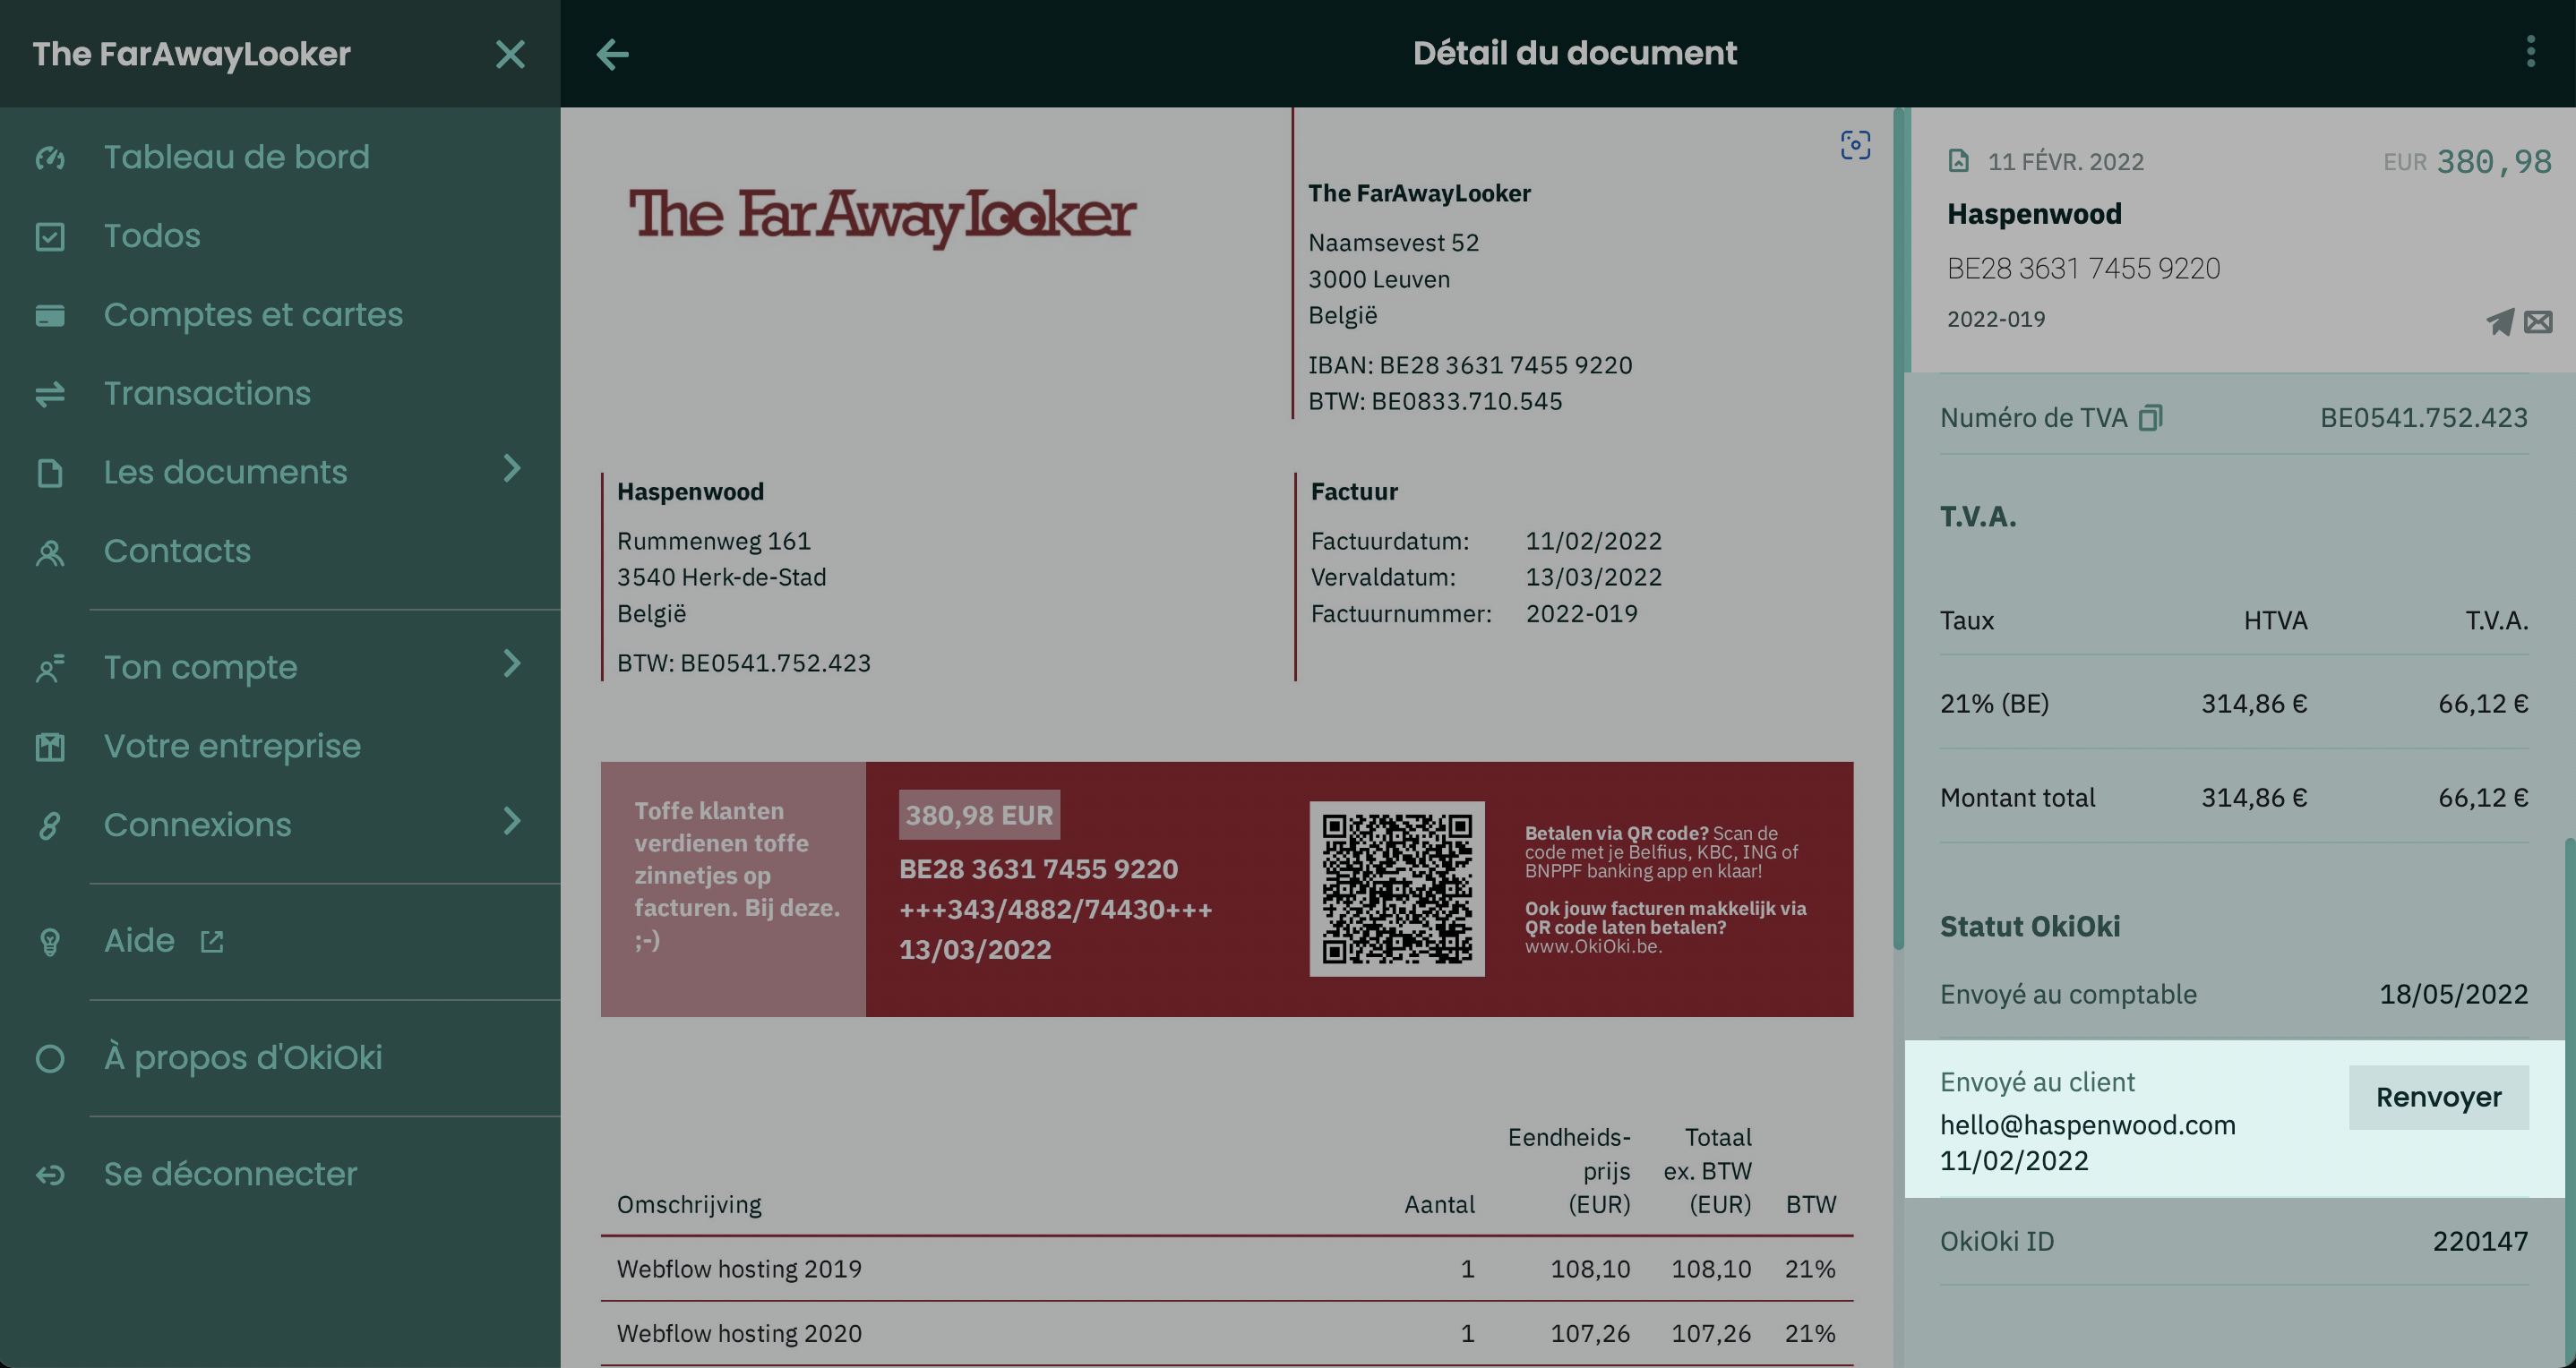Click the Tableau de bord gauge icon
Screen dimensions: 2576x1368
(50, 158)
